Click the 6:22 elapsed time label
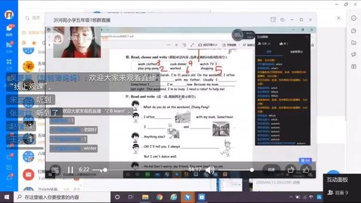Viewport: 361px width, 203px height. click(84, 170)
